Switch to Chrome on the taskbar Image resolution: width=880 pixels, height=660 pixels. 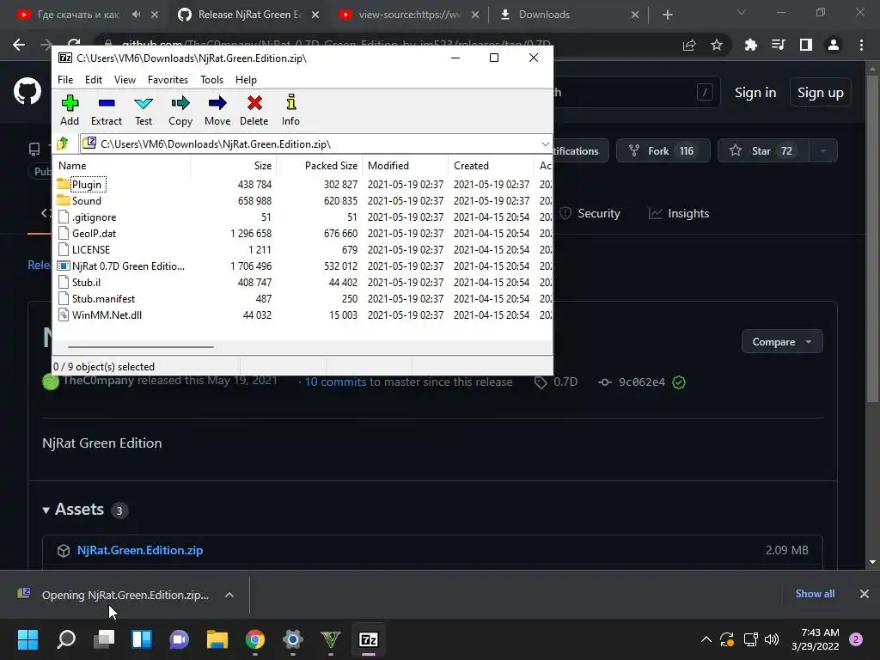(x=254, y=639)
